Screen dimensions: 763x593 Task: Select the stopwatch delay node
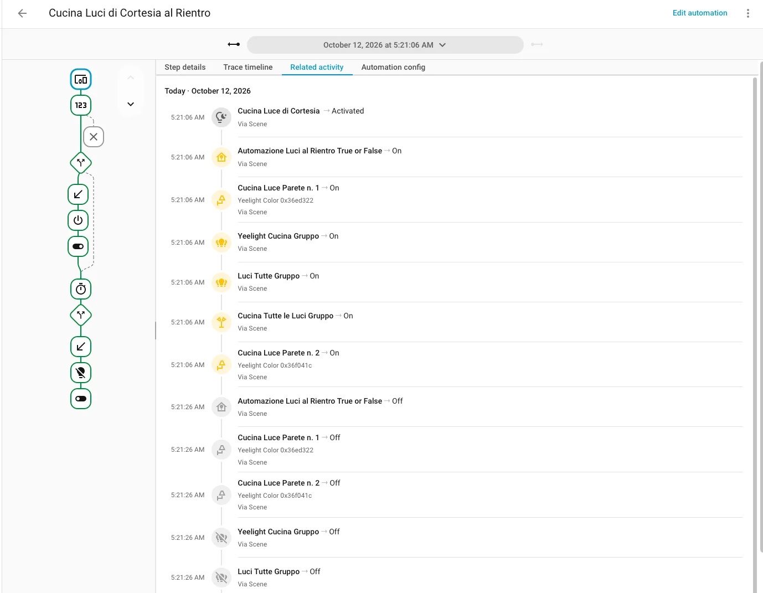click(81, 289)
